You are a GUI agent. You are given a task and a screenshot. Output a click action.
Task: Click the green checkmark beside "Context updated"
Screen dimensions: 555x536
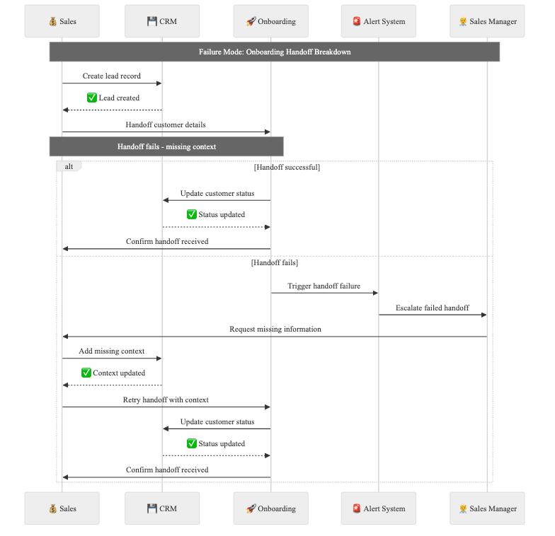coord(86,373)
